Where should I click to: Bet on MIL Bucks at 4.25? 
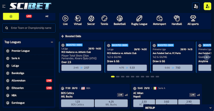click(x=111, y=103)
